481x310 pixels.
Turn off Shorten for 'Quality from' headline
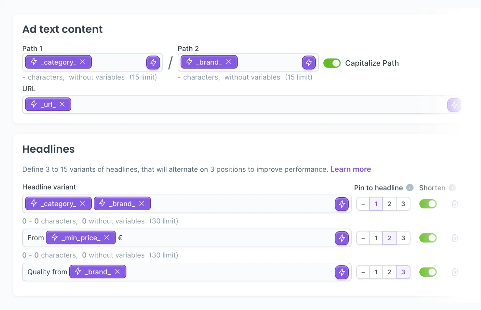tap(428, 272)
